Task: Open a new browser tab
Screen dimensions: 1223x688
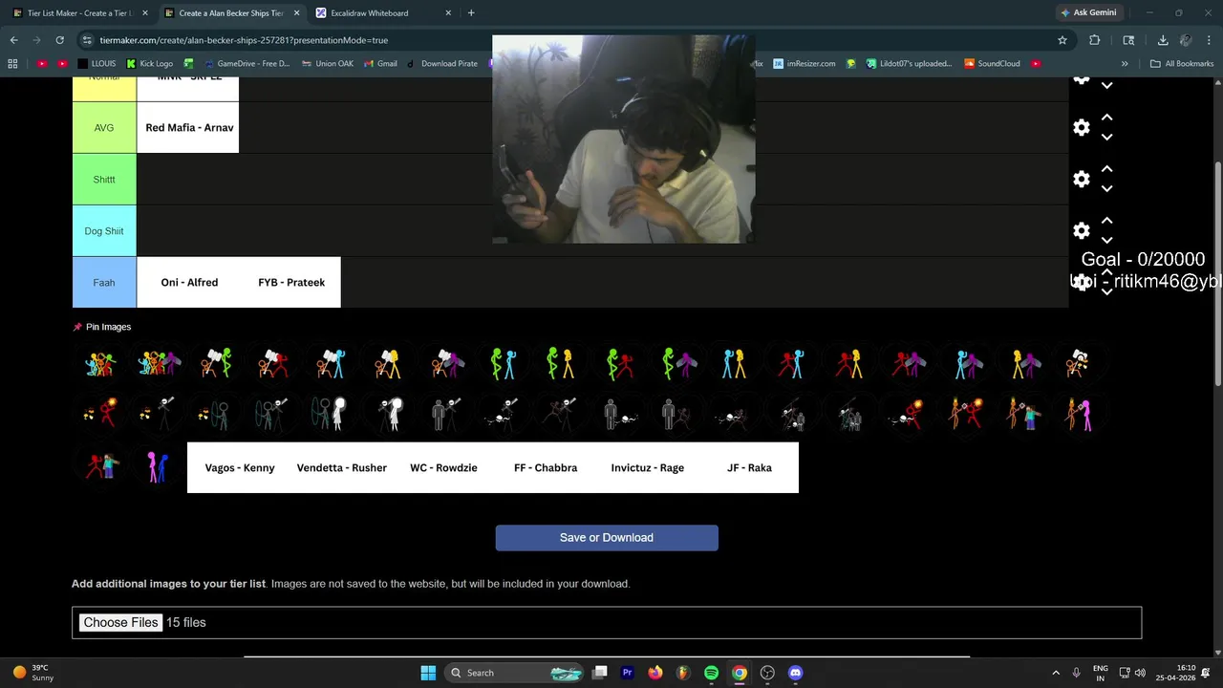Action: pos(471,13)
